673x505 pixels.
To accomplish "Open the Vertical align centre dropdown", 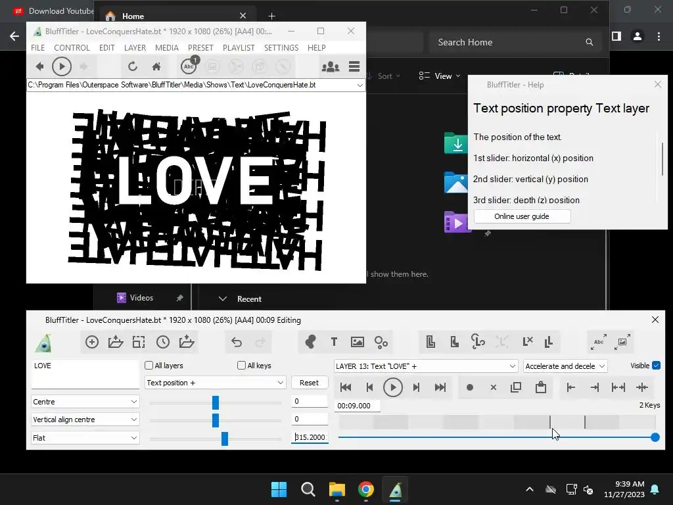I will (x=85, y=420).
